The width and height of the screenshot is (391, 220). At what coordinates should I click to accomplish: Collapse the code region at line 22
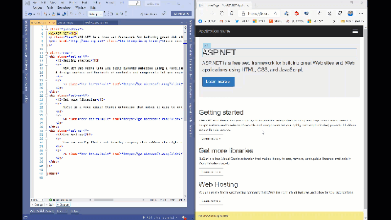[x=46, y=95]
